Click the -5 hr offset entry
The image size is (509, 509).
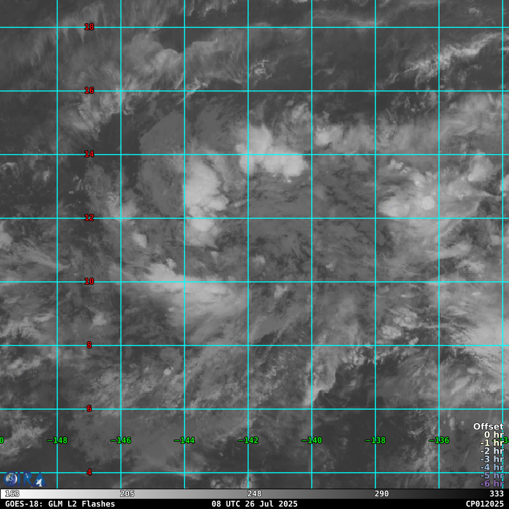tap(492, 475)
